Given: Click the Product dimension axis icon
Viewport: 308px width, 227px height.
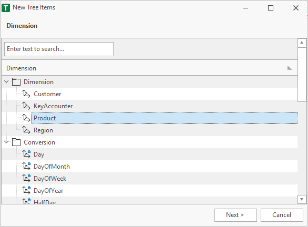Looking at the screenshot, I should click(x=26, y=118).
